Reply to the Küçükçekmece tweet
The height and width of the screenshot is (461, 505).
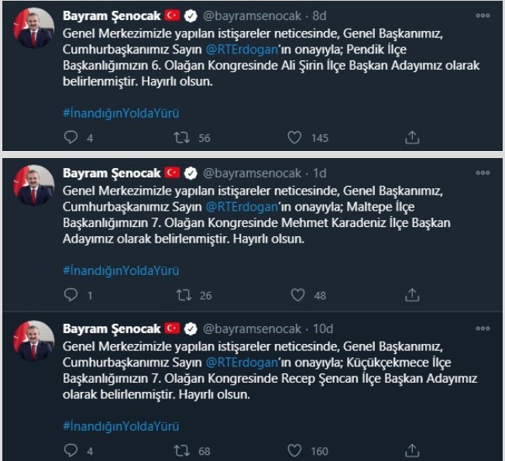pos(70,451)
